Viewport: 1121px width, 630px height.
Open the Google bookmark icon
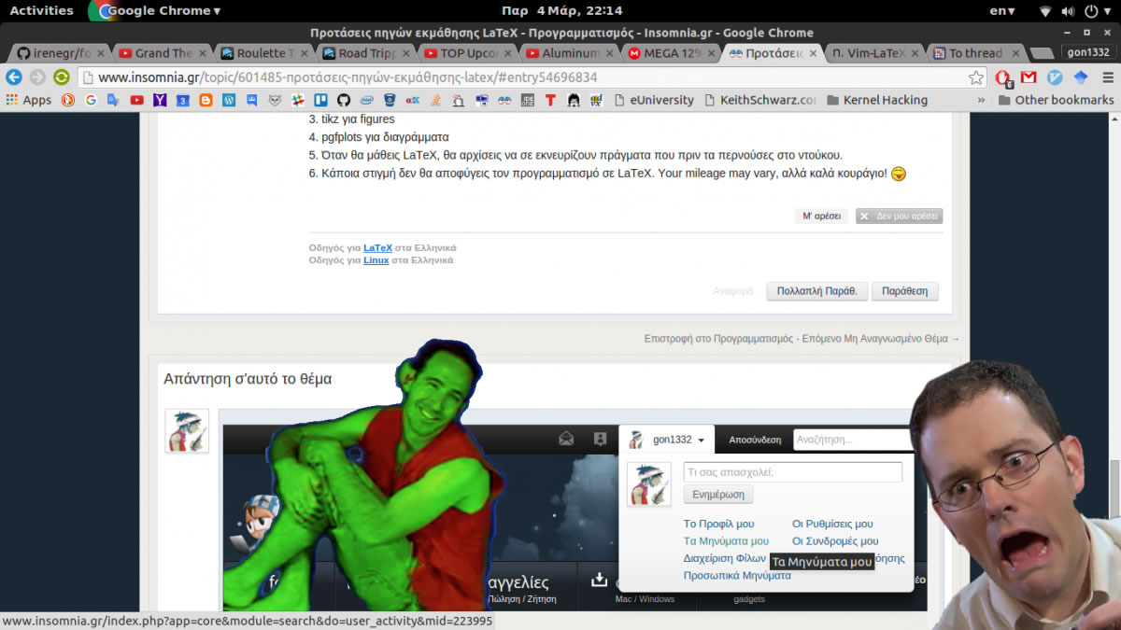tap(91, 100)
